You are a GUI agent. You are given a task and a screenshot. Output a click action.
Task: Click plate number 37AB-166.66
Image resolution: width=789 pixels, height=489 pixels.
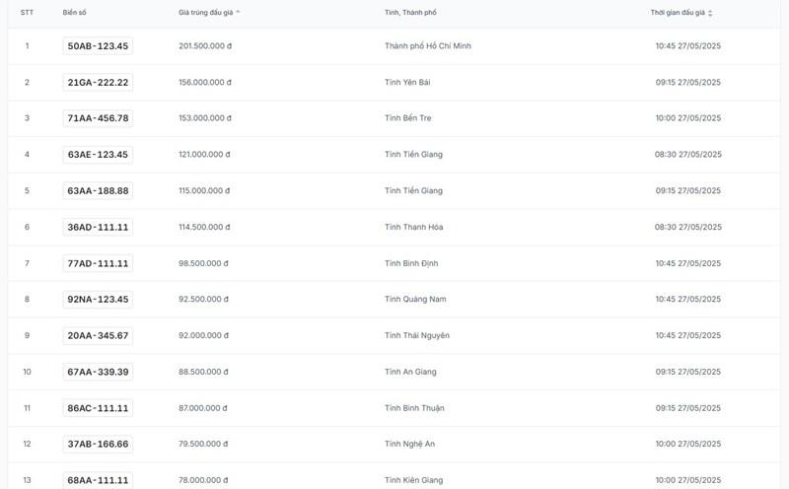98,444
